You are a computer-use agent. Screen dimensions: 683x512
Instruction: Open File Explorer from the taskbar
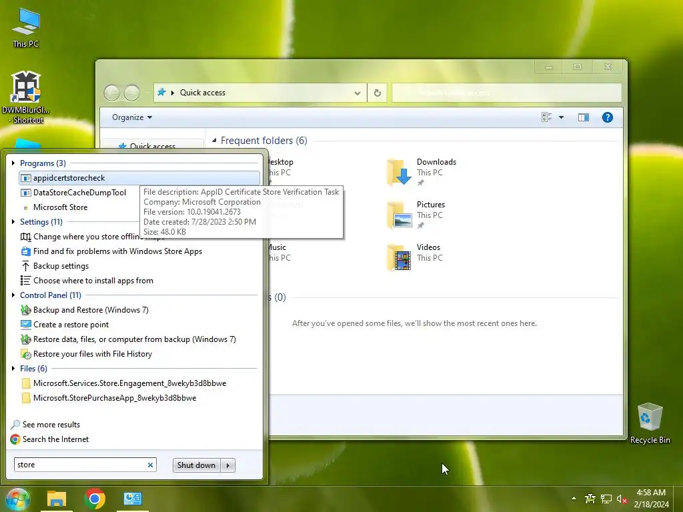pos(57,499)
